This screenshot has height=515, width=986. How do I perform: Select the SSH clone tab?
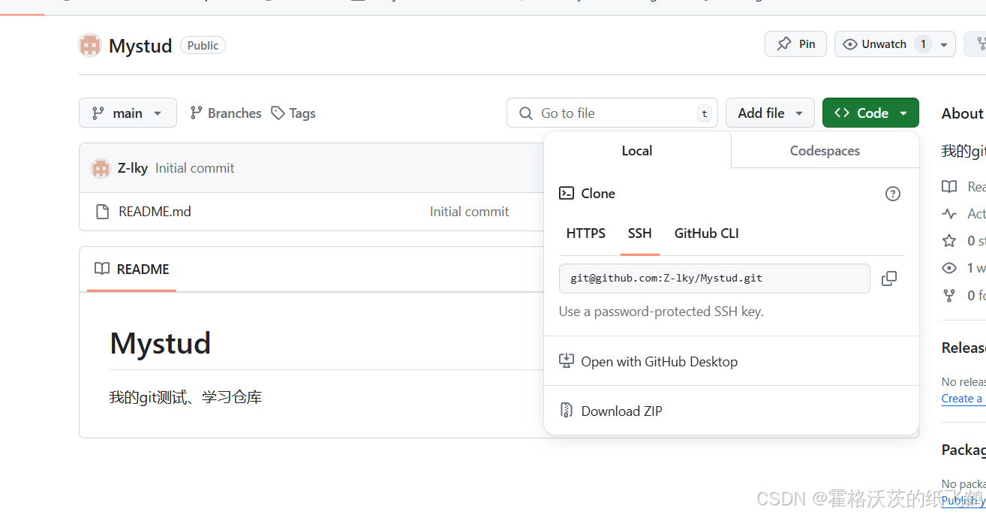pos(640,233)
